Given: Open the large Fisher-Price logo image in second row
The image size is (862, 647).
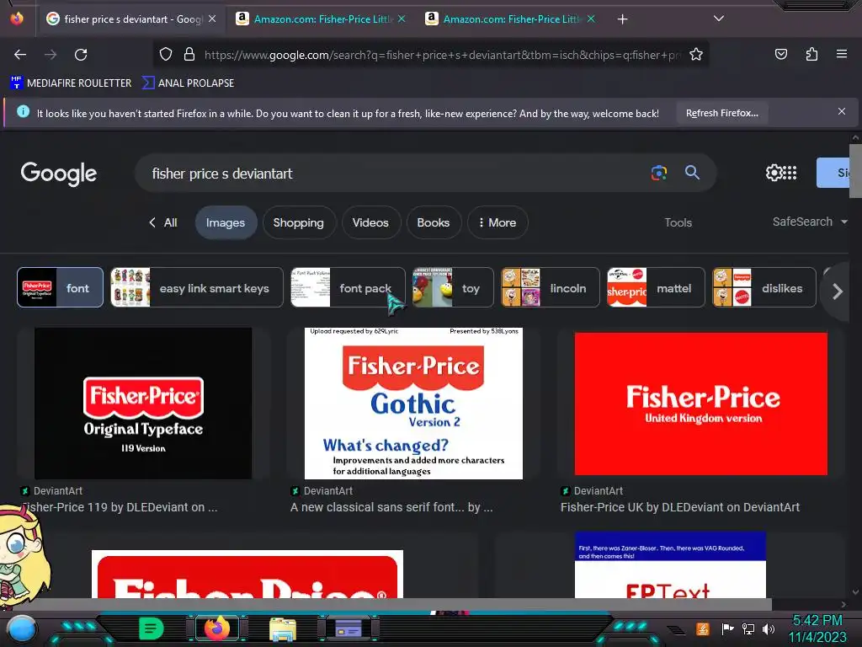Looking at the screenshot, I should point(247,574).
